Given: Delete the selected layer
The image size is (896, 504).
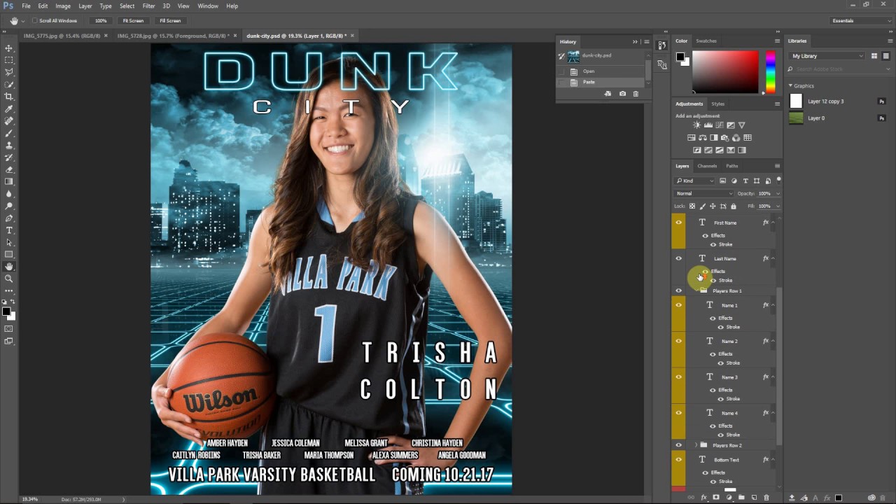Looking at the screenshot, I should 766,498.
